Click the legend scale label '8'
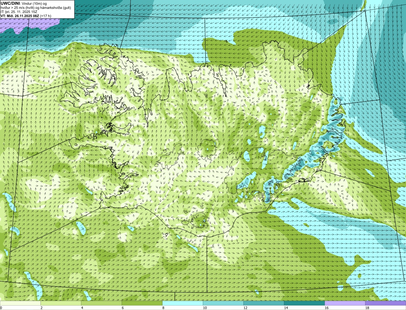406x310 pixels. pyautogui.click(x=163, y=308)
